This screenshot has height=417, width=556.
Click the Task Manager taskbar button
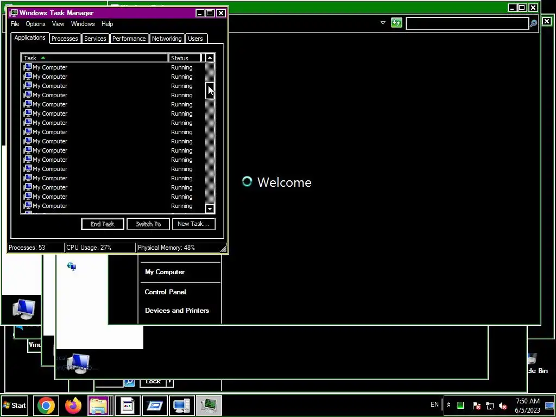pos(209,405)
